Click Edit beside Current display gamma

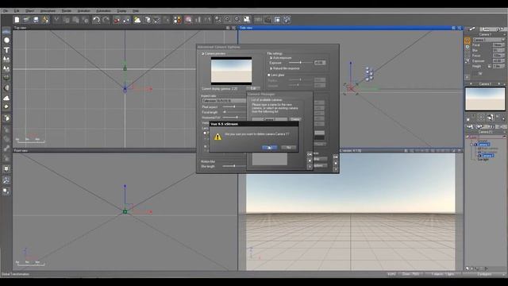tap(253, 88)
